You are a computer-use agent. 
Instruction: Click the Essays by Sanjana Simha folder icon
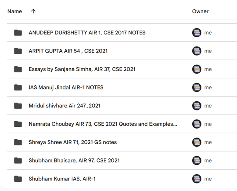tap(18, 69)
